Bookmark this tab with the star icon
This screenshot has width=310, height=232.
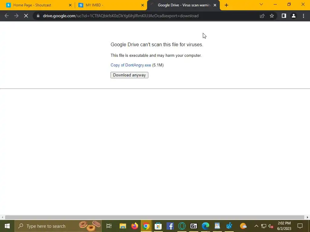point(272,16)
